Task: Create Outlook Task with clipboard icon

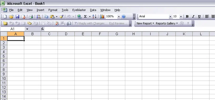Action: pyautogui.click(x=57, y=23)
